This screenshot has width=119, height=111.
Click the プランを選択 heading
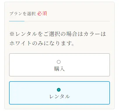click(22, 13)
